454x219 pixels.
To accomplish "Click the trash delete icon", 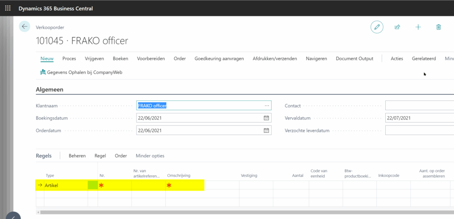I will tap(438, 27).
